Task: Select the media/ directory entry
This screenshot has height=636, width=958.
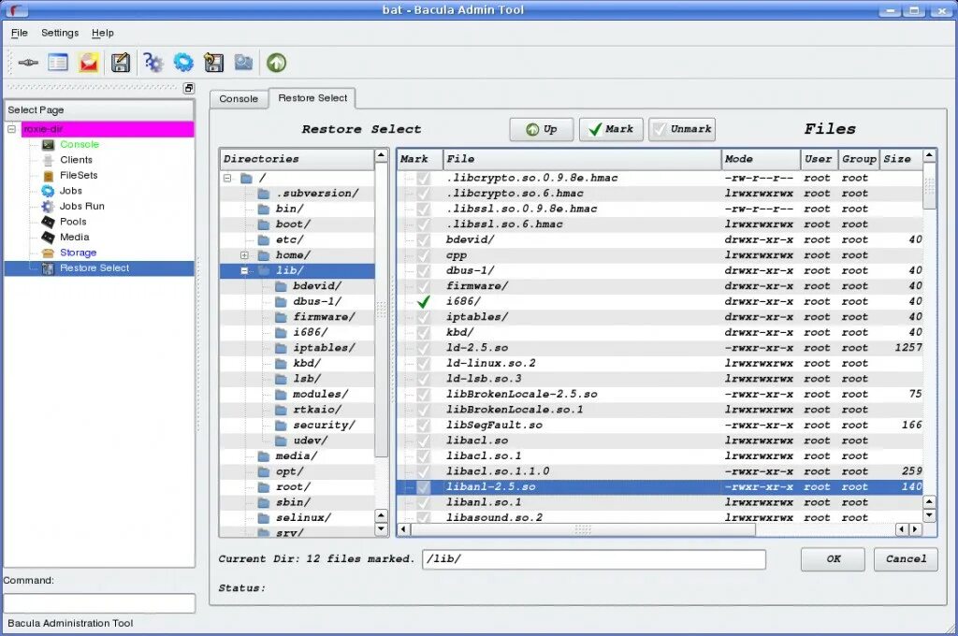Action: pos(297,456)
